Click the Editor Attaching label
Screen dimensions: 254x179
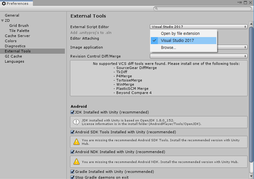tap(85, 38)
